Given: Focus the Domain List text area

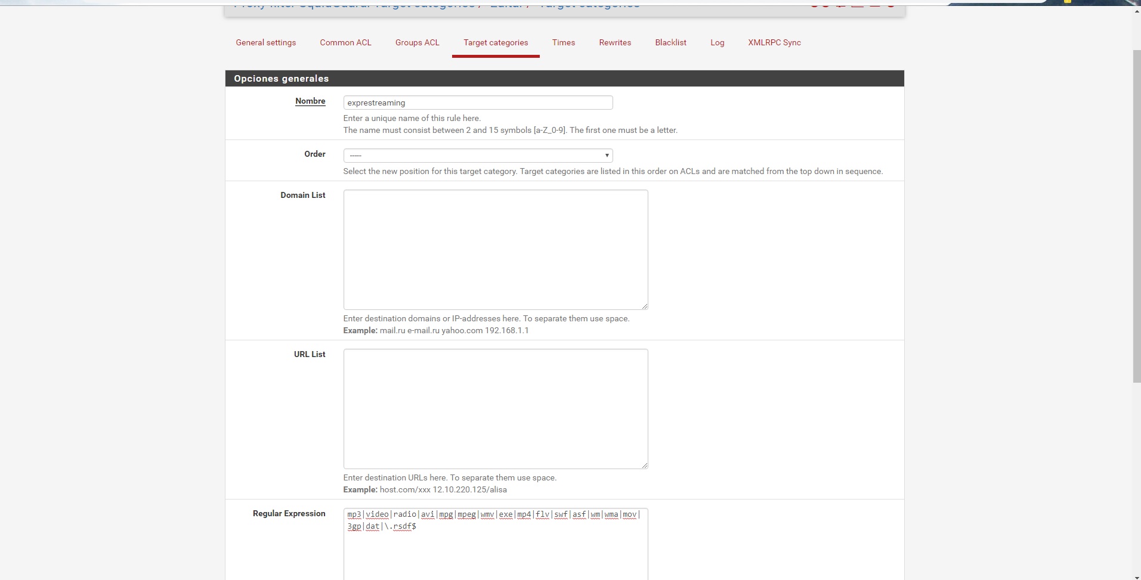Looking at the screenshot, I should coord(495,249).
